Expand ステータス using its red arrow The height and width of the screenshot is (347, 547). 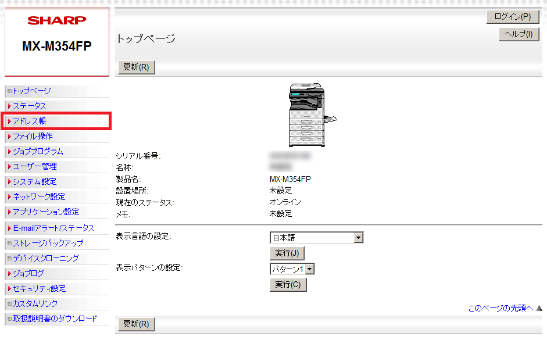coord(9,106)
